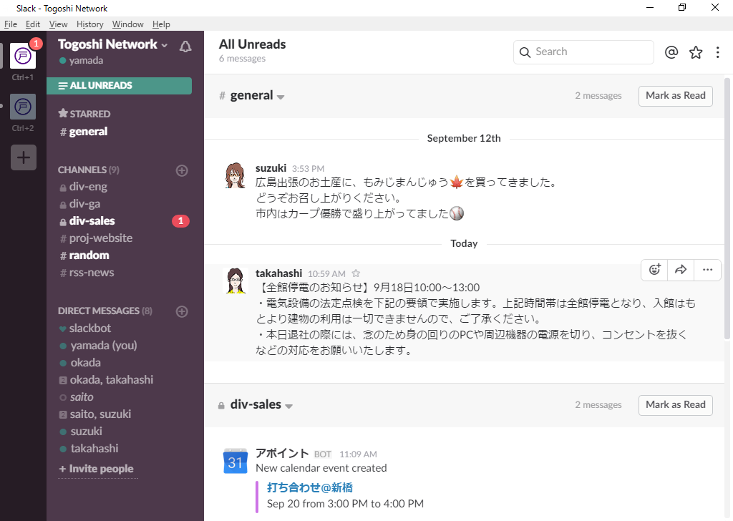Show mentions with the @ icon
Screen dimensions: 733x521
point(671,52)
